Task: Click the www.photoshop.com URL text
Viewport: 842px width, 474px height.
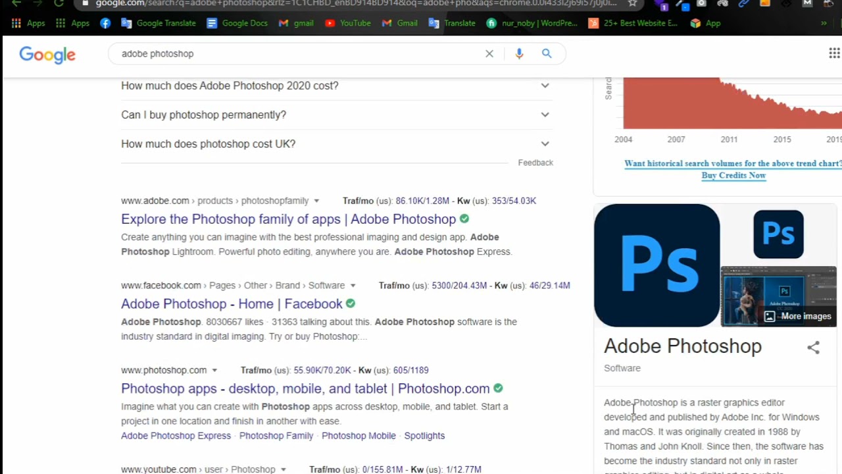Action: [164, 371]
